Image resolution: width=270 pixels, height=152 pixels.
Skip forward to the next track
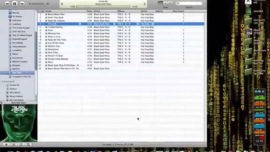[22, 3]
